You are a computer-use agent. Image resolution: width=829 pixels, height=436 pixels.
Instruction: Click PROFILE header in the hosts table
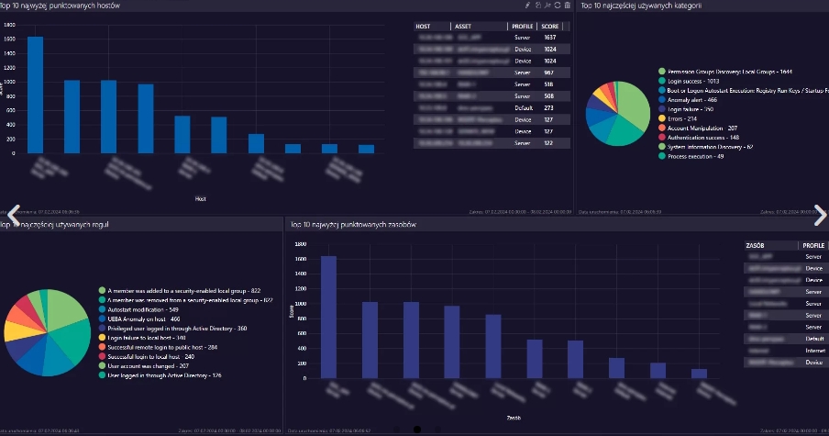coord(523,27)
